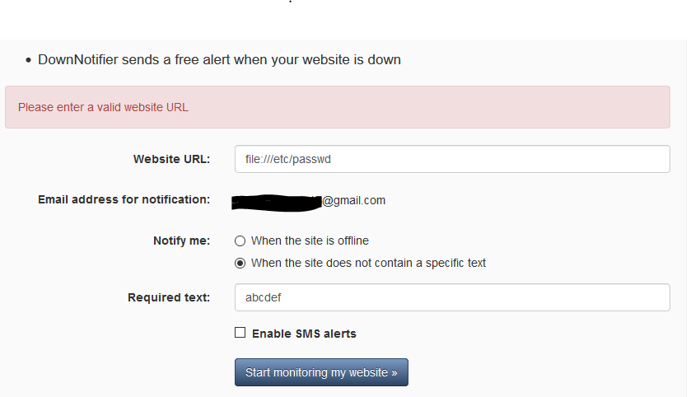This screenshot has height=397, width=700.
Task: Enable the SMS alerts checkbox
Action: click(240, 333)
